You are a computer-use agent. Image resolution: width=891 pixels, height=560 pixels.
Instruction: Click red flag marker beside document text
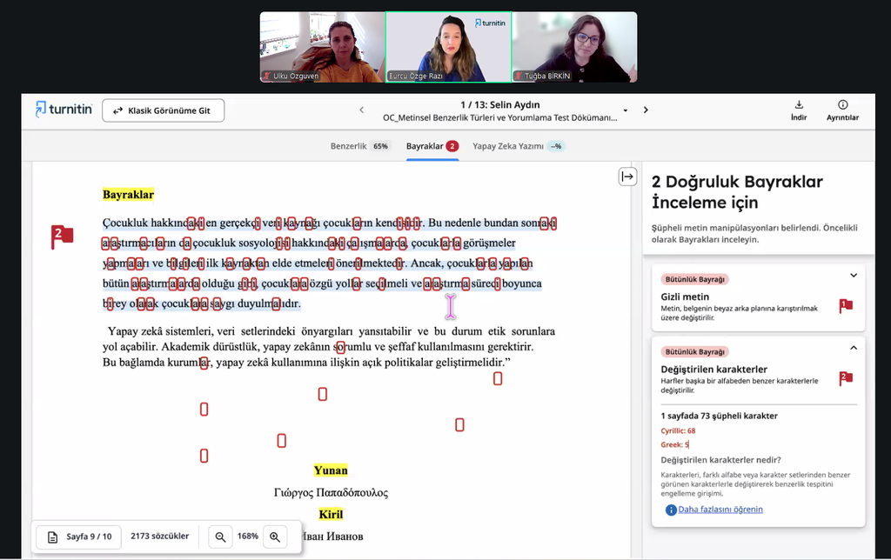tap(62, 236)
